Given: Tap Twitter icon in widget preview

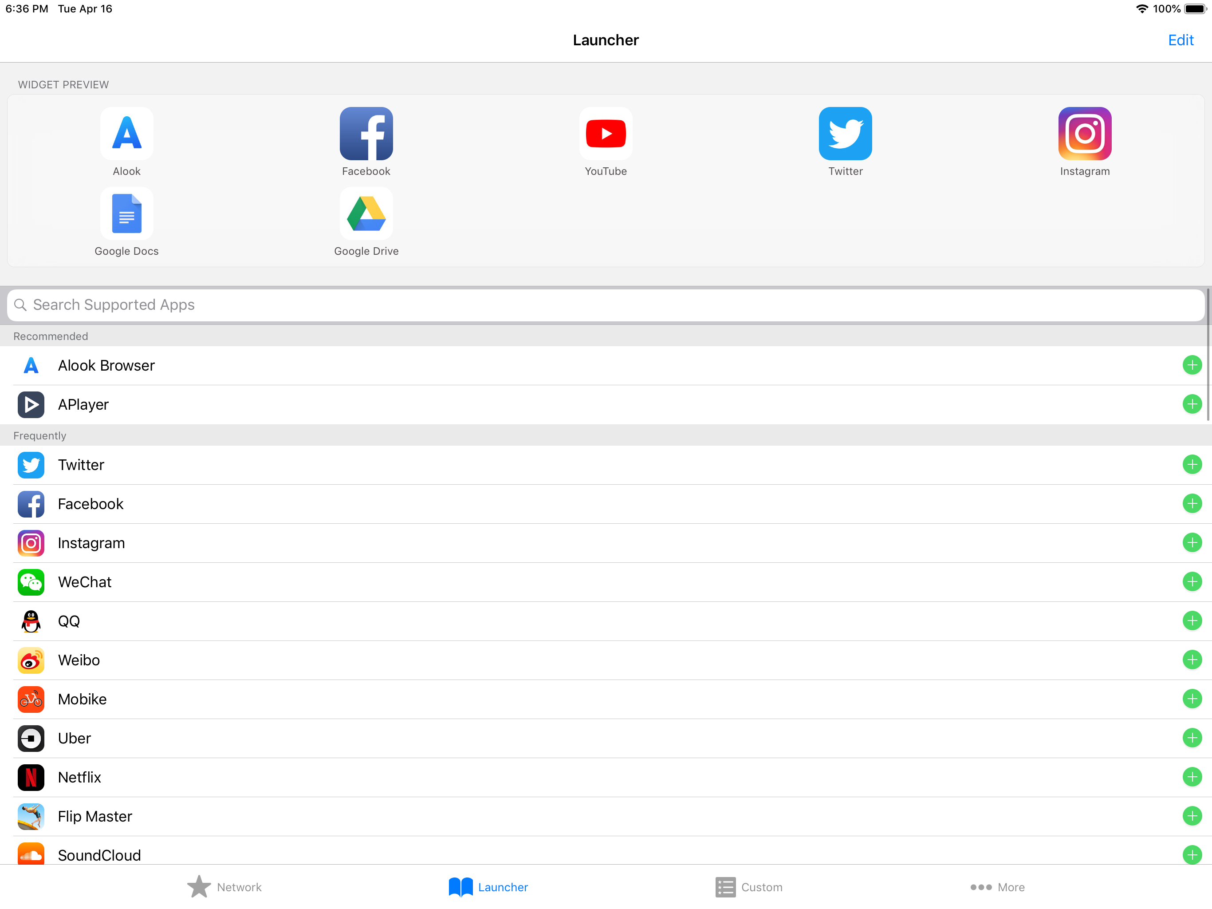Looking at the screenshot, I should click(x=845, y=133).
